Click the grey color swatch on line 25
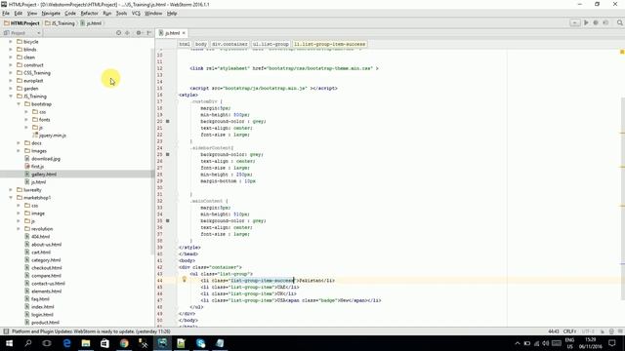This screenshot has height=351, width=625. click(x=168, y=154)
